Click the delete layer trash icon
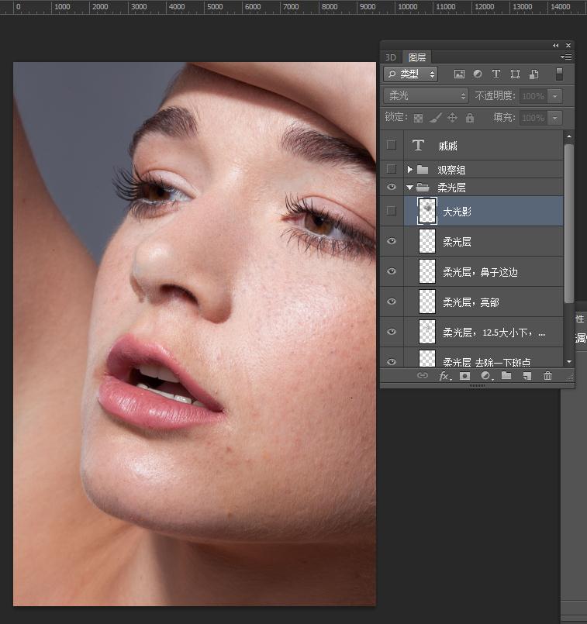This screenshot has height=624, width=587. pyautogui.click(x=548, y=376)
